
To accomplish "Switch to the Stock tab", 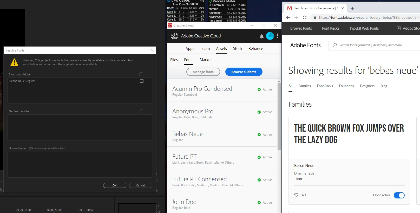I will click(x=238, y=49).
